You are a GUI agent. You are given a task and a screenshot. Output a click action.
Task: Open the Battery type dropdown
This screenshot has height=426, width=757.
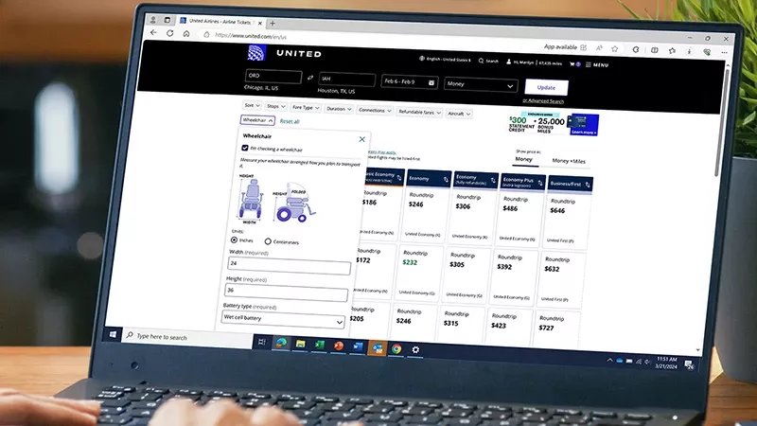[283, 320]
